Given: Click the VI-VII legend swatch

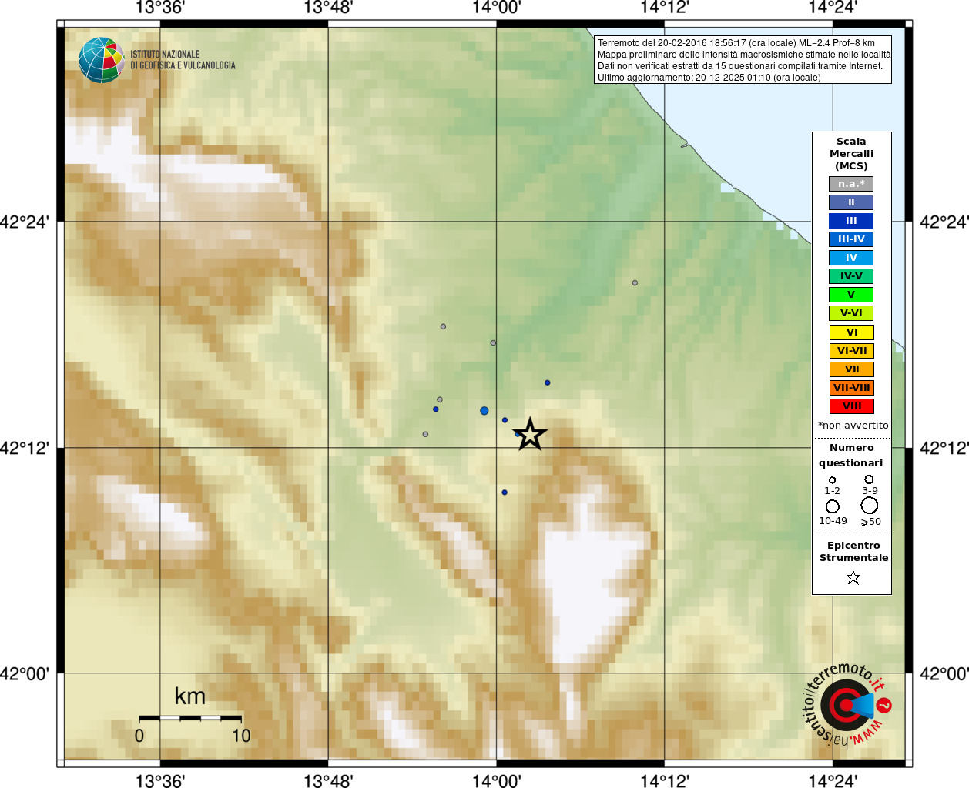Looking at the screenshot, I should [x=851, y=351].
